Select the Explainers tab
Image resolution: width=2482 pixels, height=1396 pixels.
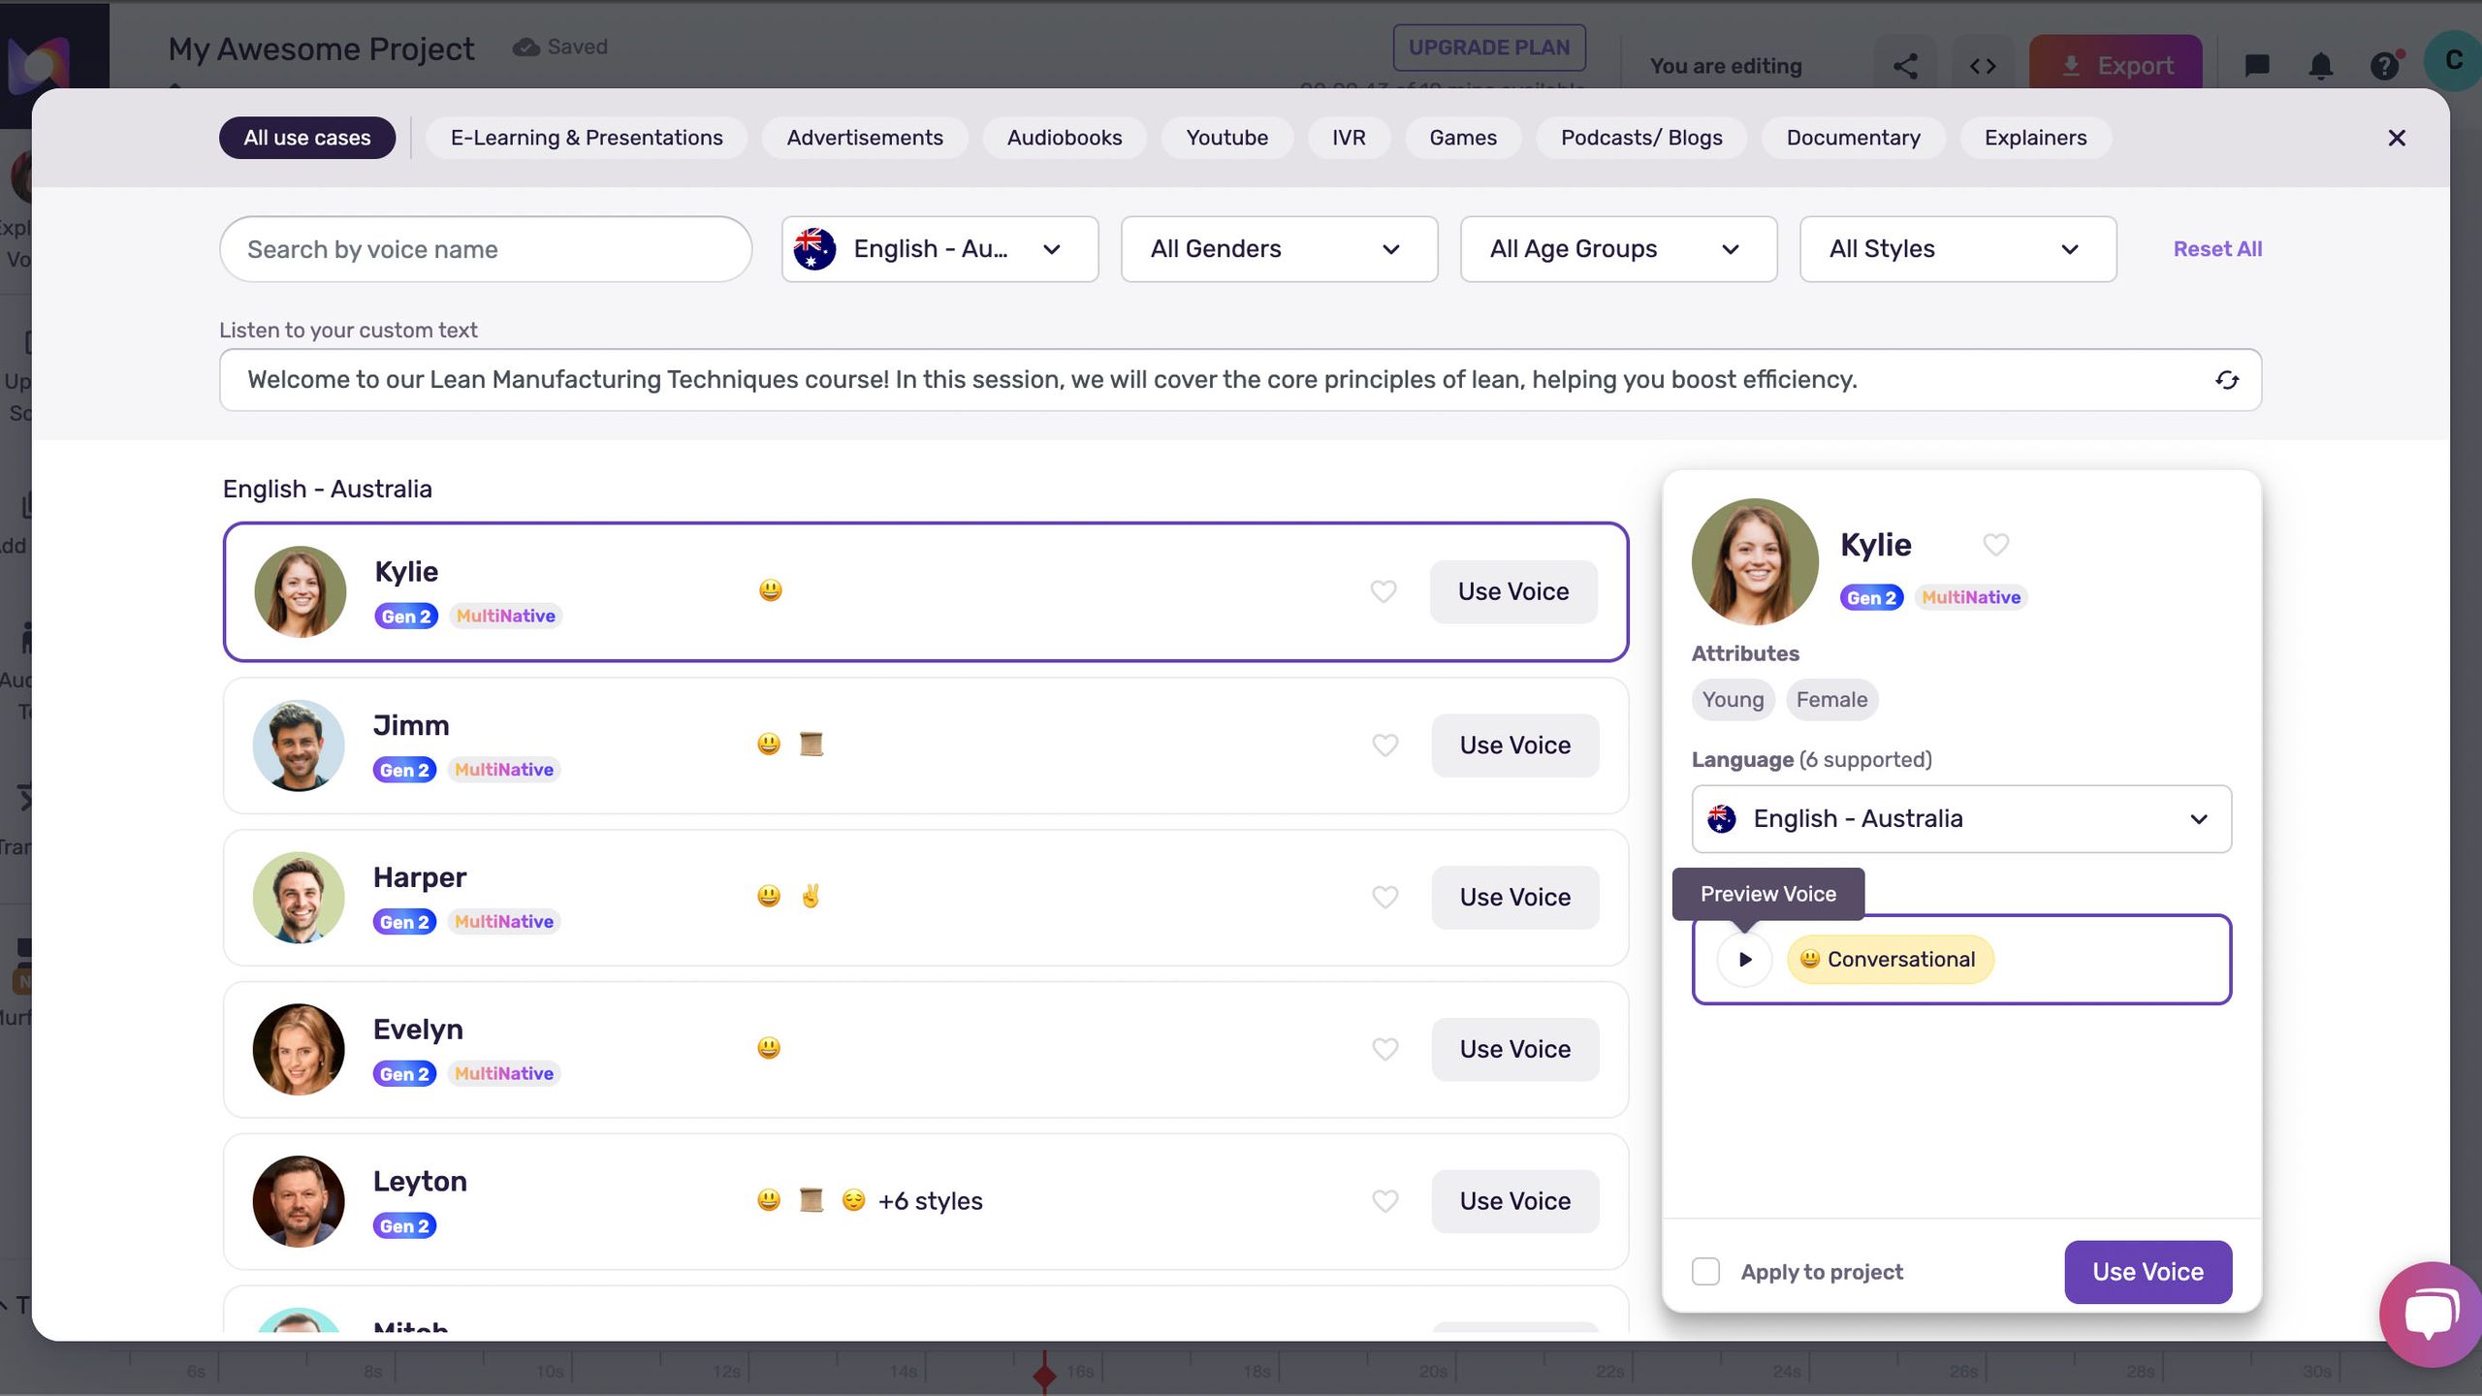point(2035,138)
